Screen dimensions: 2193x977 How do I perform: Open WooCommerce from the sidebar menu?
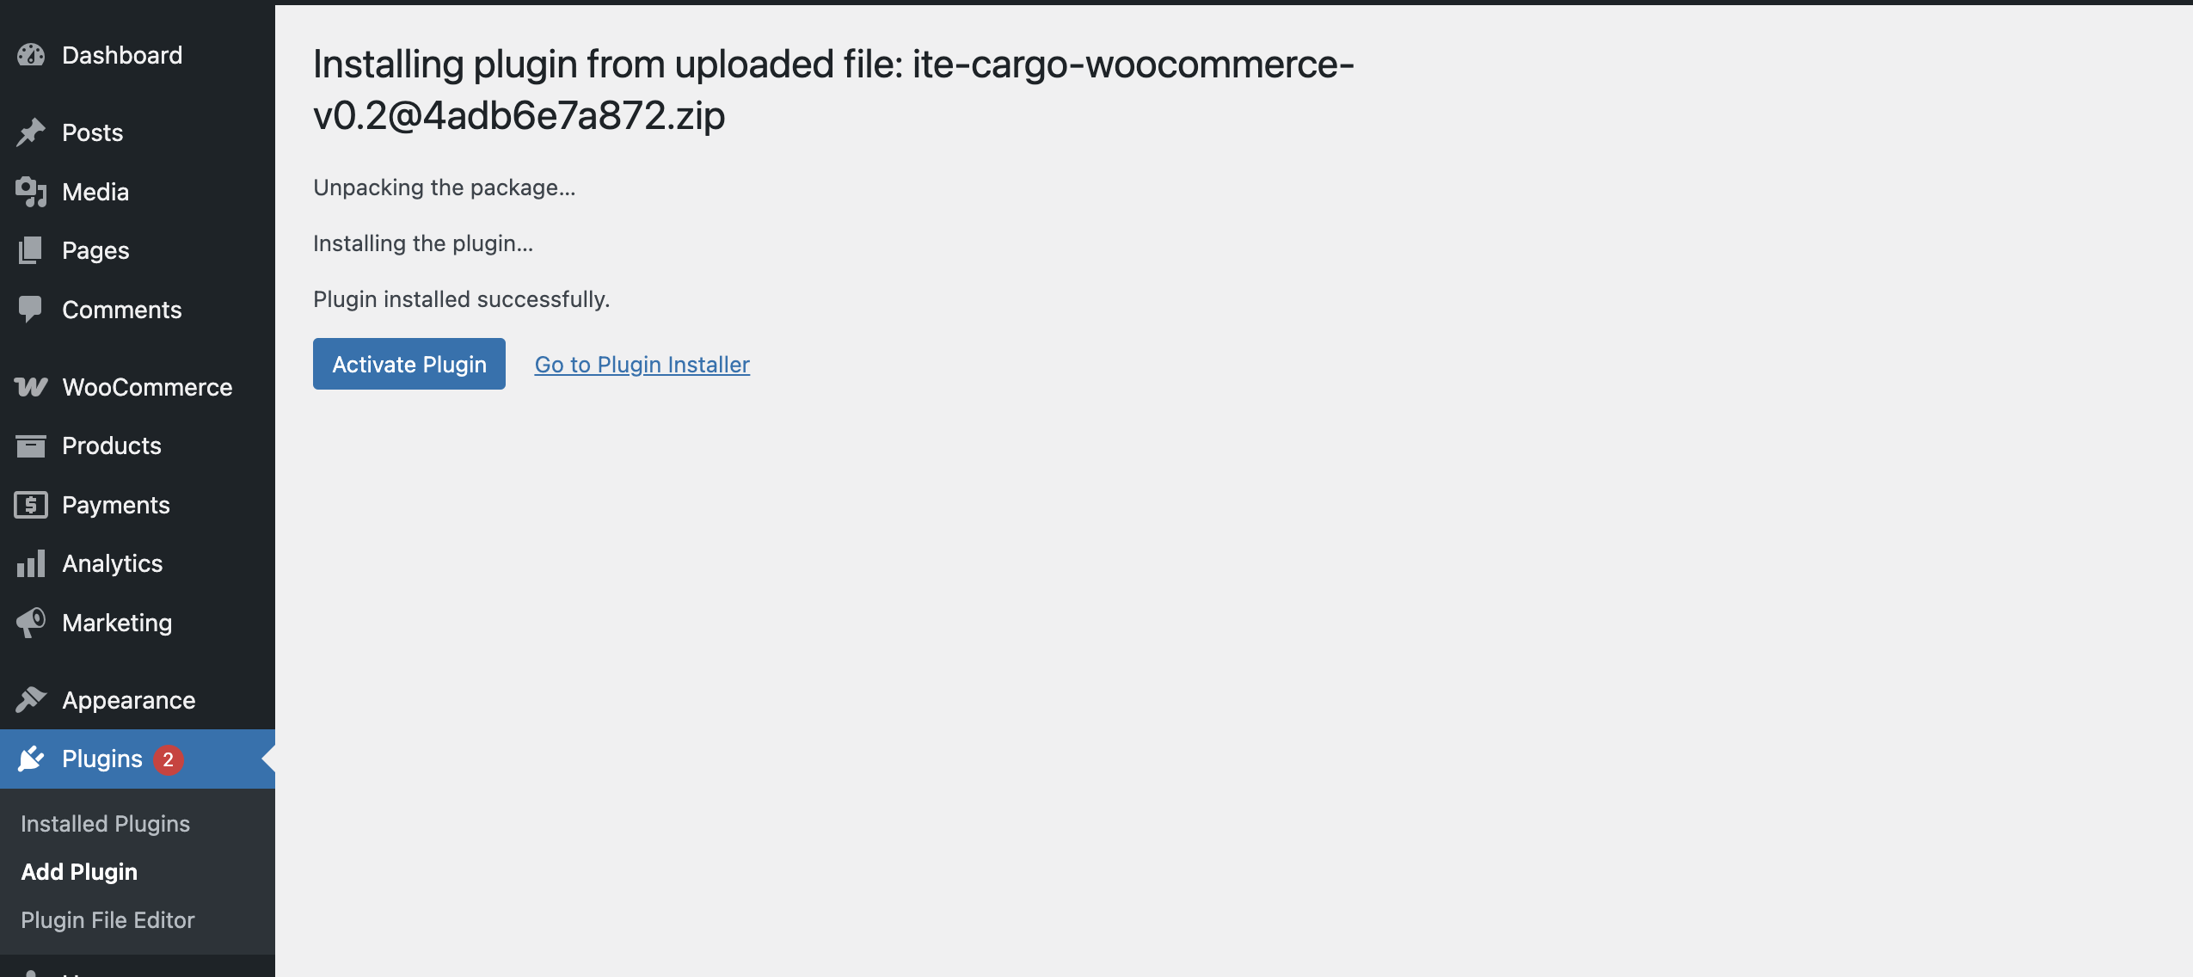(x=146, y=387)
